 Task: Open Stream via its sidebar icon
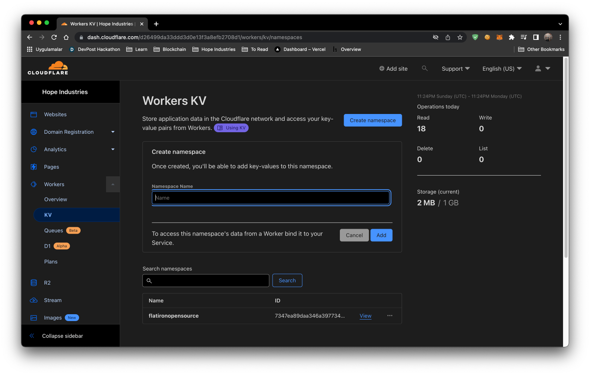click(34, 300)
